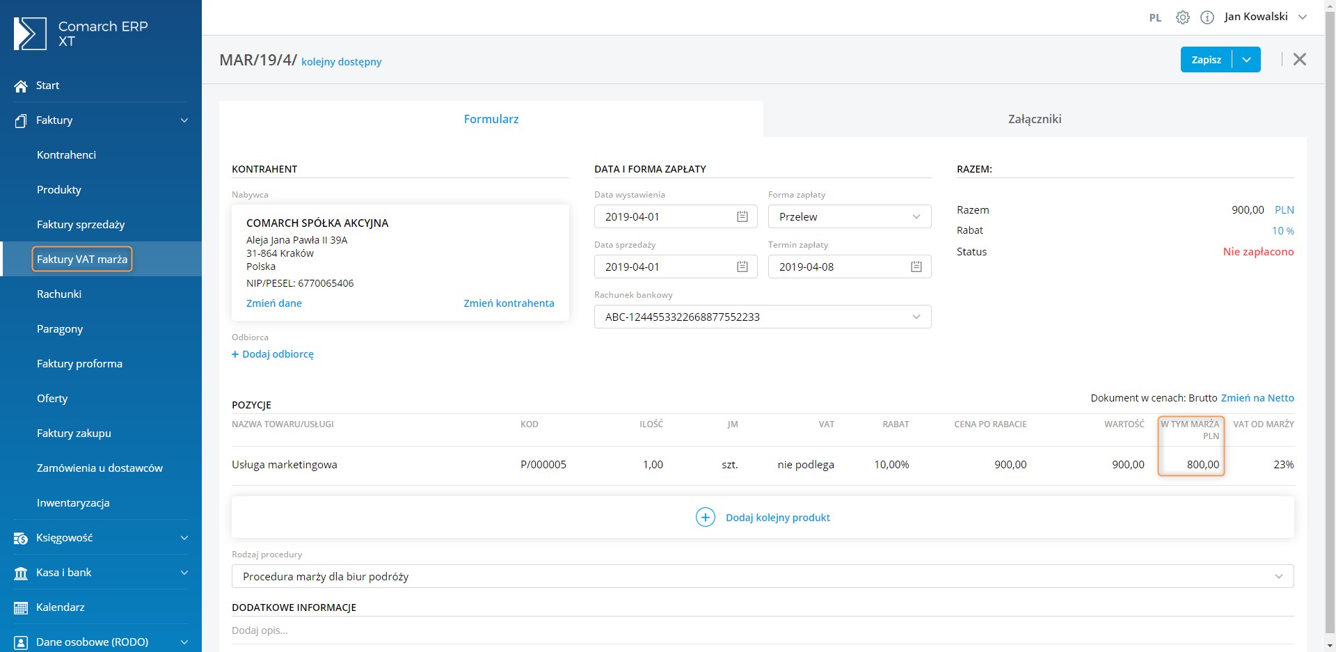Image resolution: width=1336 pixels, height=652 pixels.
Task: Click the Zmień kontrahenta link
Action: point(509,303)
